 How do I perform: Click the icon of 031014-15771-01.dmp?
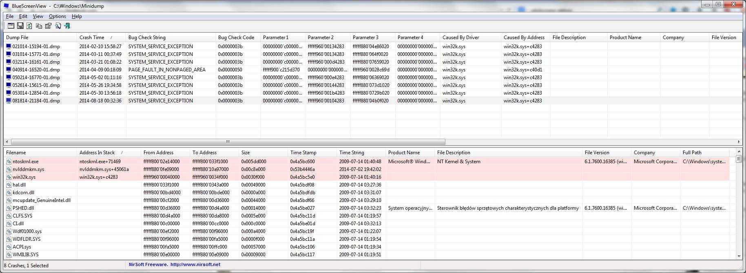coord(9,54)
